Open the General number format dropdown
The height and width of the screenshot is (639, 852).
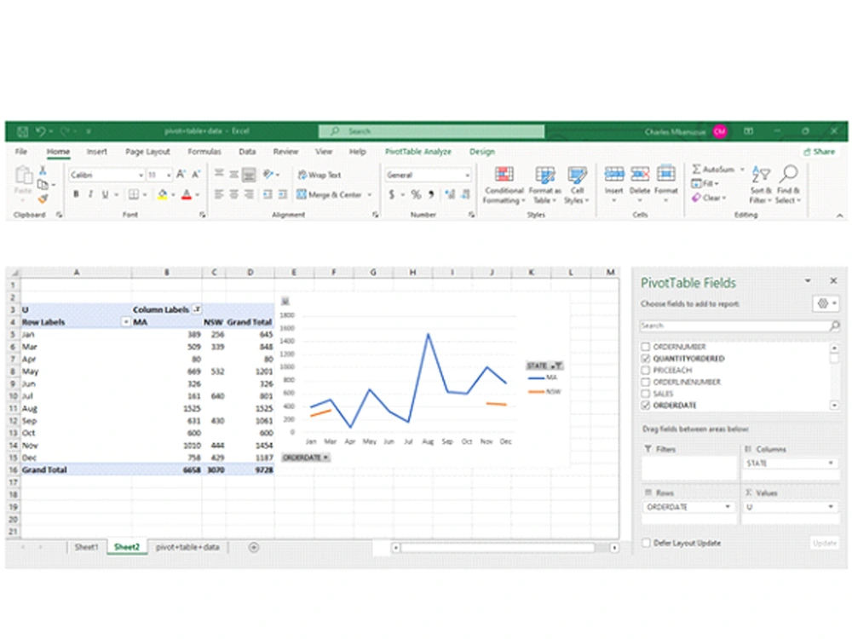coord(467,175)
